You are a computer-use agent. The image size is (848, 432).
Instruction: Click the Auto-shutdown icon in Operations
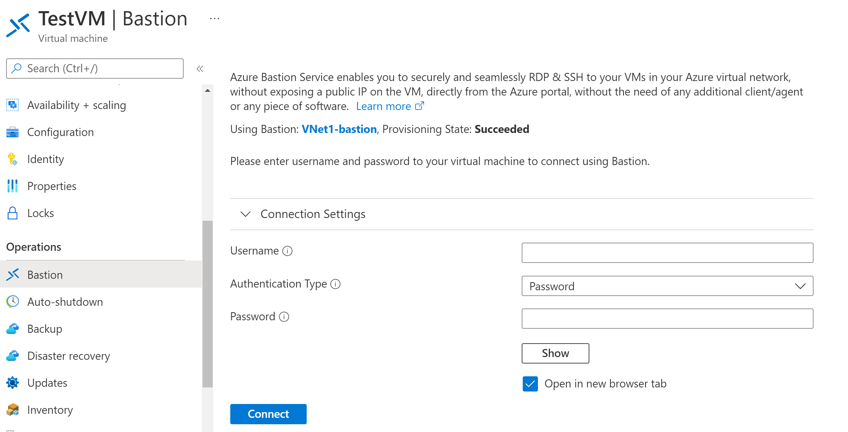pyautogui.click(x=14, y=301)
